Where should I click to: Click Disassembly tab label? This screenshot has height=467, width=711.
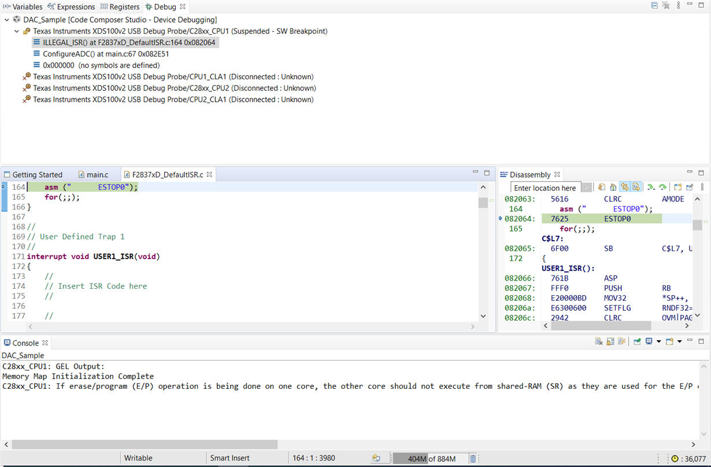pos(530,174)
